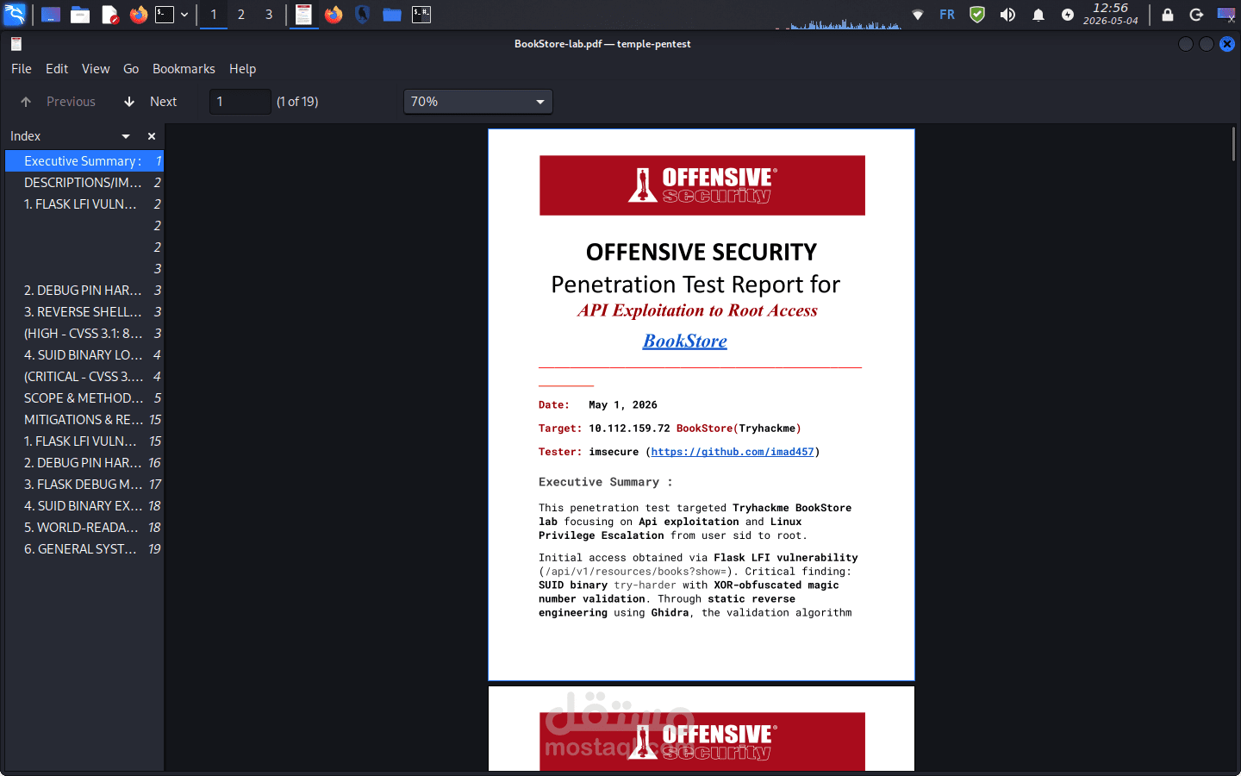The width and height of the screenshot is (1241, 776).
Task: Switch to workspace 3
Action: (269, 15)
